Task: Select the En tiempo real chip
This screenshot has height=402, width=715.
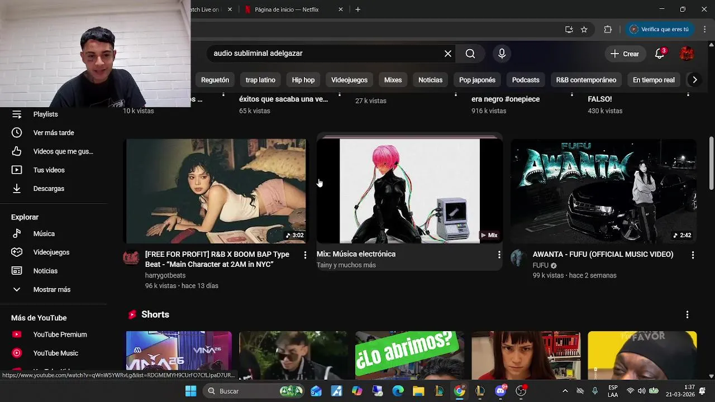Action: click(654, 80)
